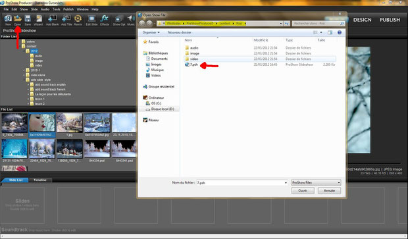Click Add Blank slide icon
The image size is (408, 239).
tap(52, 20)
